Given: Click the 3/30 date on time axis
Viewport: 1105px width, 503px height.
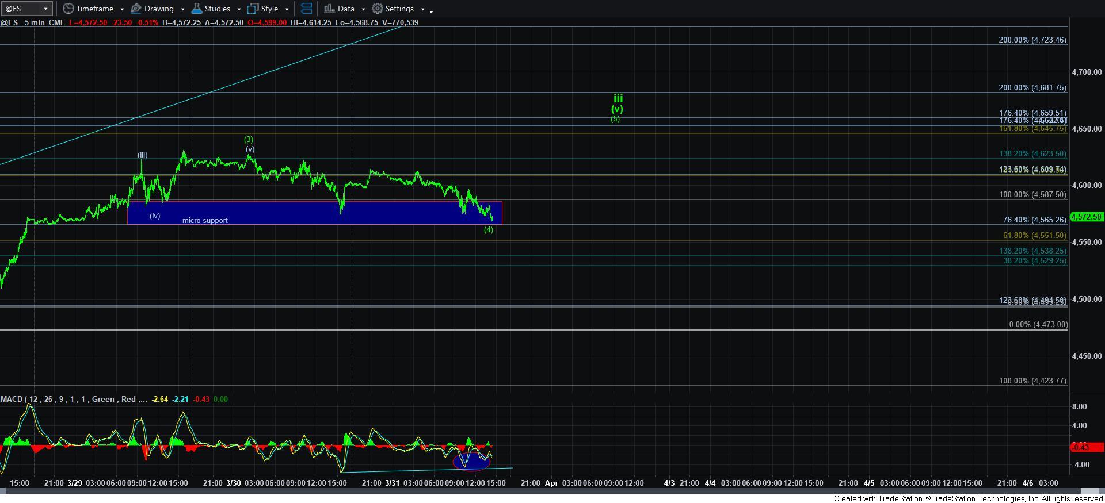Looking at the screenshot, I should (233, 483).
